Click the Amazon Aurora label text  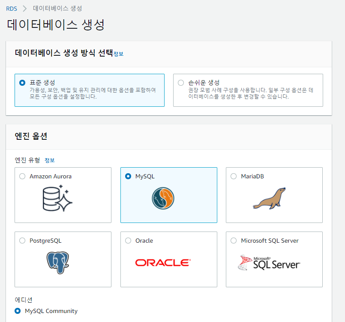(51, 177)
